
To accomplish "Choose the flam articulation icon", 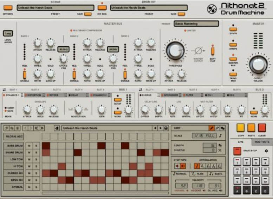I will 202,166.
